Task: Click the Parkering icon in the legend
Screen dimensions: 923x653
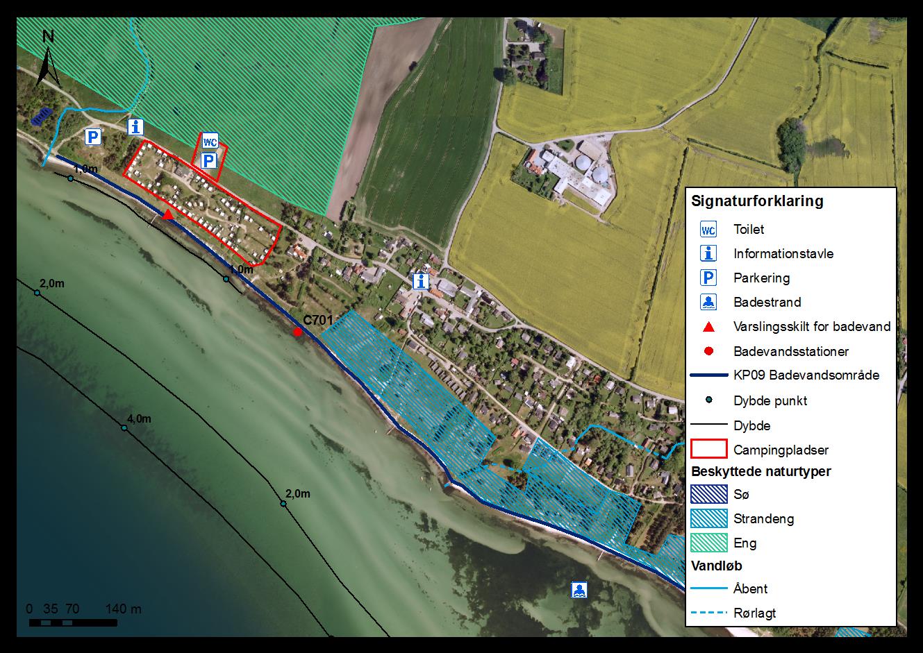Action: click(708, 278)
